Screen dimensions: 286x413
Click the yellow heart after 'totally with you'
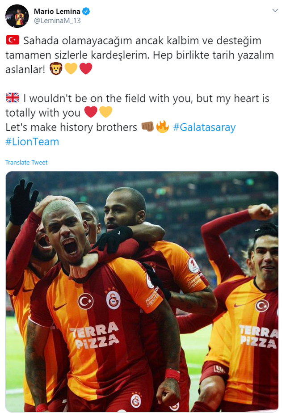pos(105,112)
